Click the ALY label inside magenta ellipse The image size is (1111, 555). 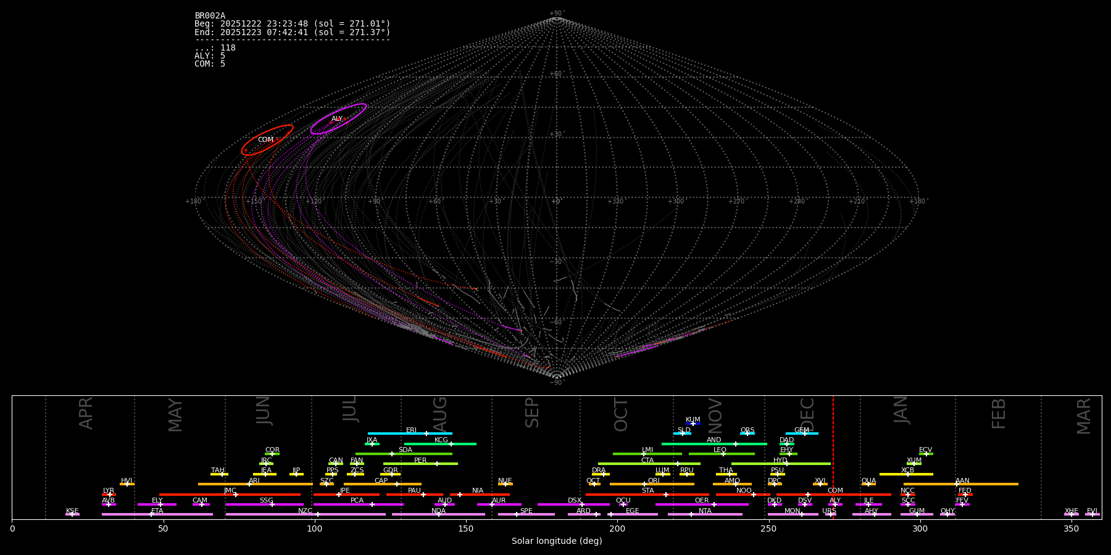337,119
